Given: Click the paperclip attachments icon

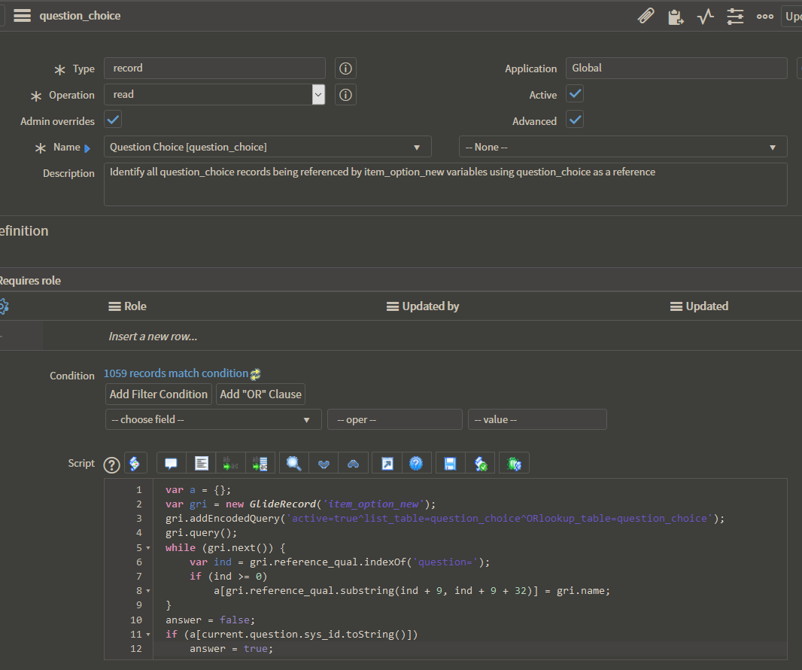Looking at the screenshot, I should 646,16.
